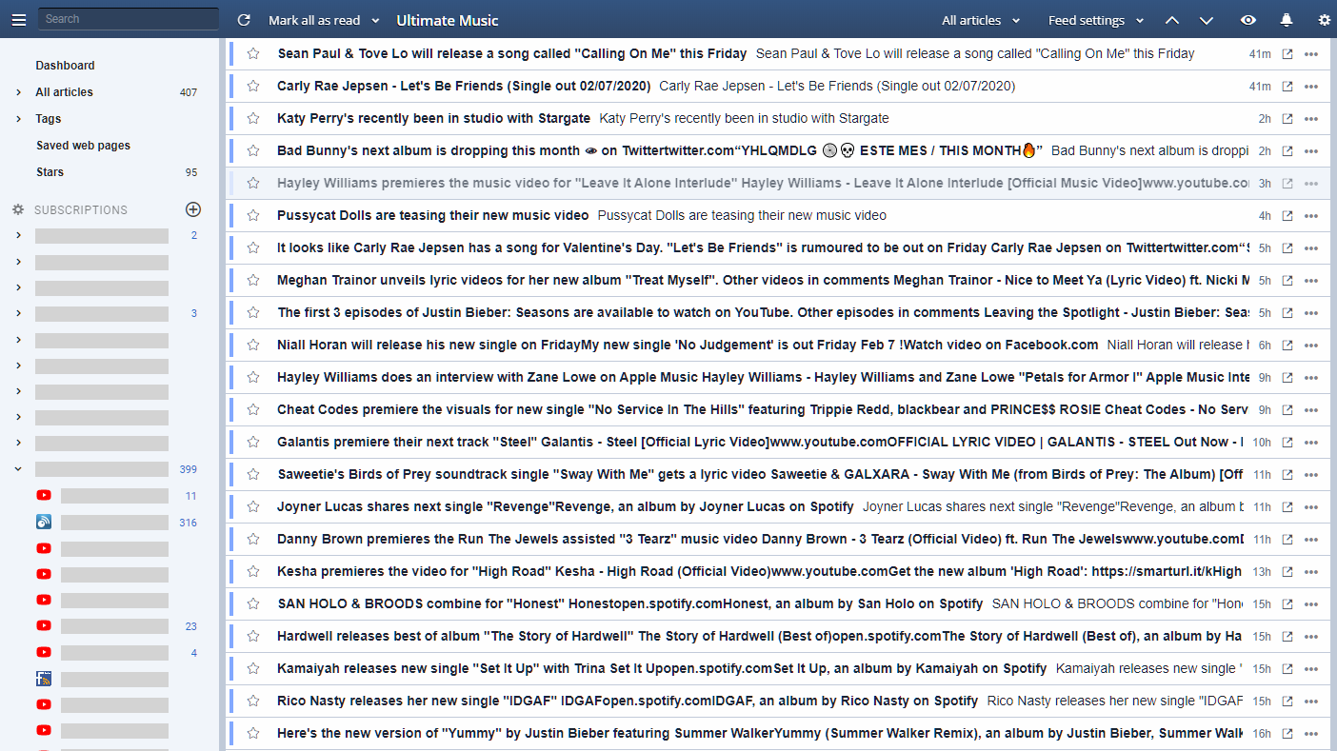Show more options for Danny Brown article
The width and height of the screenshot is (1337, 751).
click(1311, 539)
